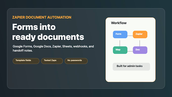Select the orange Zapier workflow node

tap(140, 34)
